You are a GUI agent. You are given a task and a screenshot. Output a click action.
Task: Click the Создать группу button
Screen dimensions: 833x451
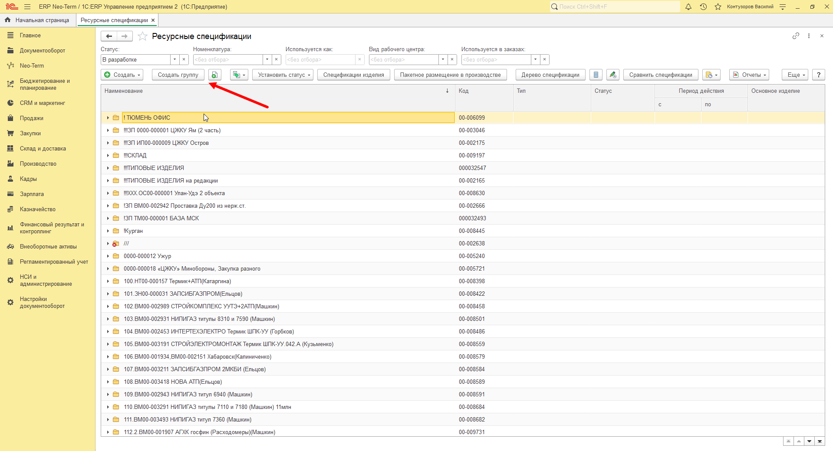point(178,75)
